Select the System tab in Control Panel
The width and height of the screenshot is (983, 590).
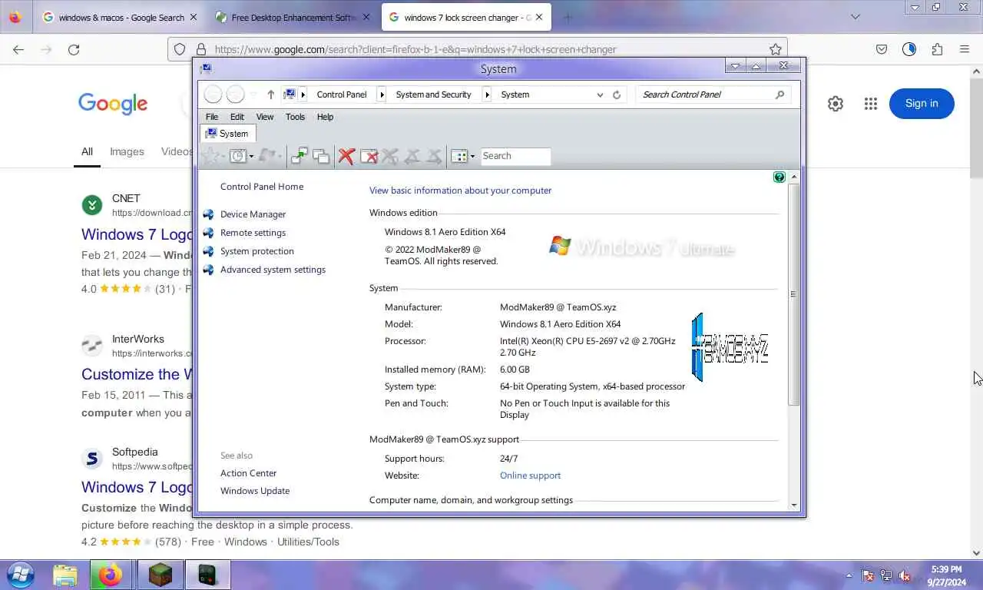(x=227, y=133)
